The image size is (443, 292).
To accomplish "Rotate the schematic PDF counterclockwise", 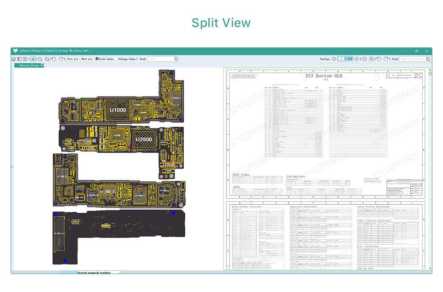I will (379, 59).
